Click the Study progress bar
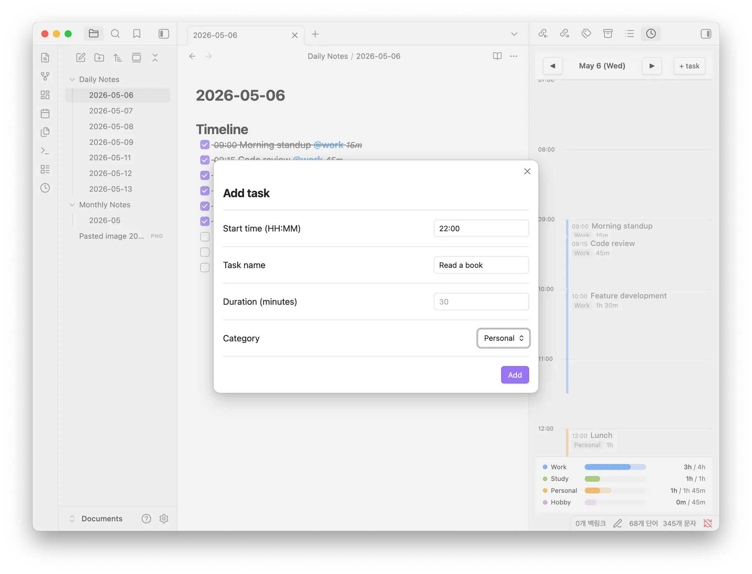Image resolution: width=752 pixels, height=574 pixels. point(615,479)
